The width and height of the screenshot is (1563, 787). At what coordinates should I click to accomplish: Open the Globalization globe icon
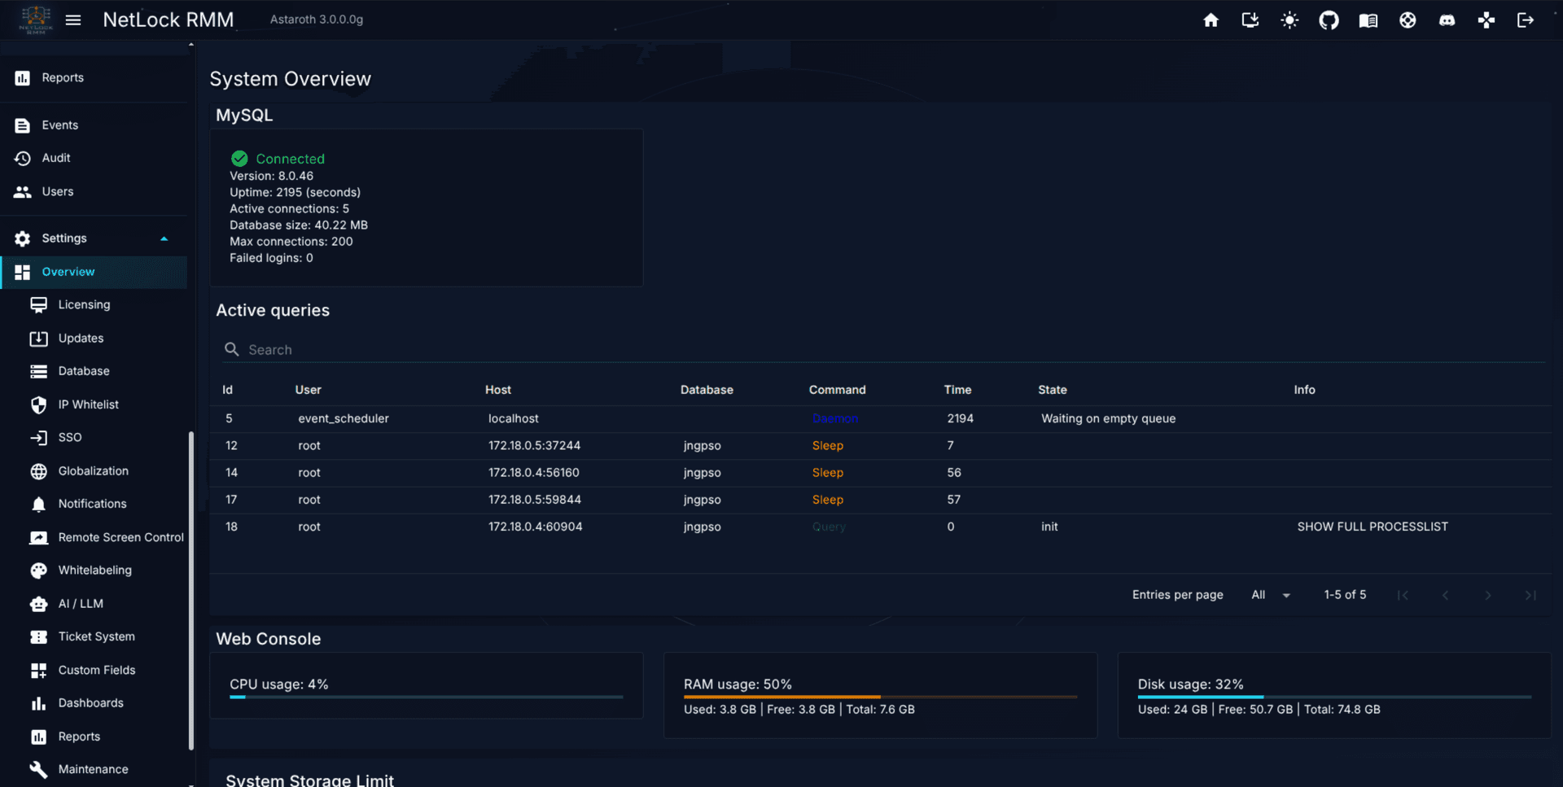pos(38,471)
